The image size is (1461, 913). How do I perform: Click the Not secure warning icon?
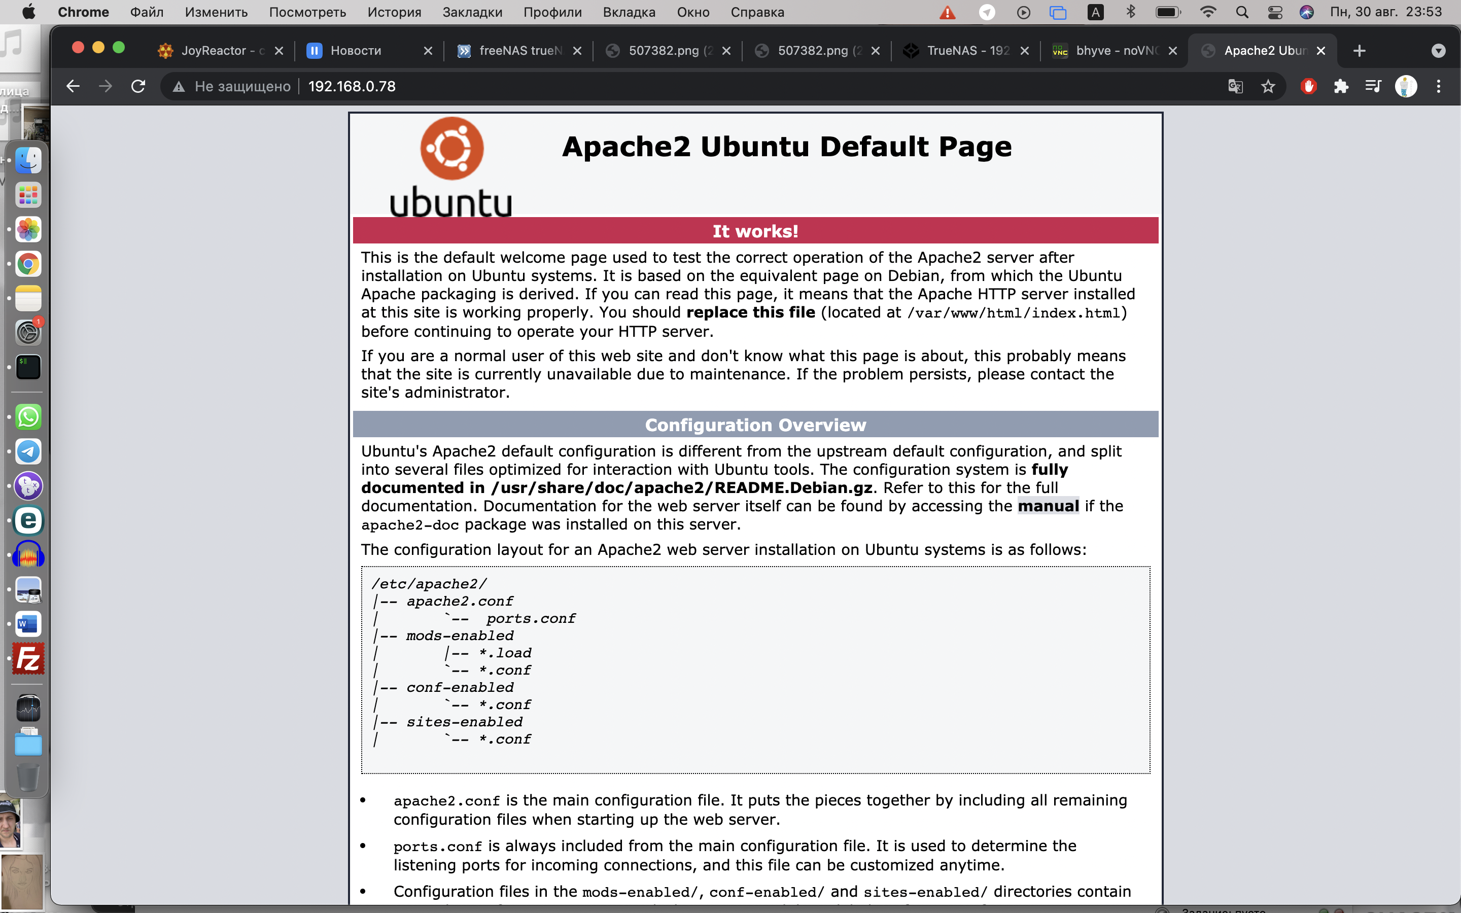[179, 87]
